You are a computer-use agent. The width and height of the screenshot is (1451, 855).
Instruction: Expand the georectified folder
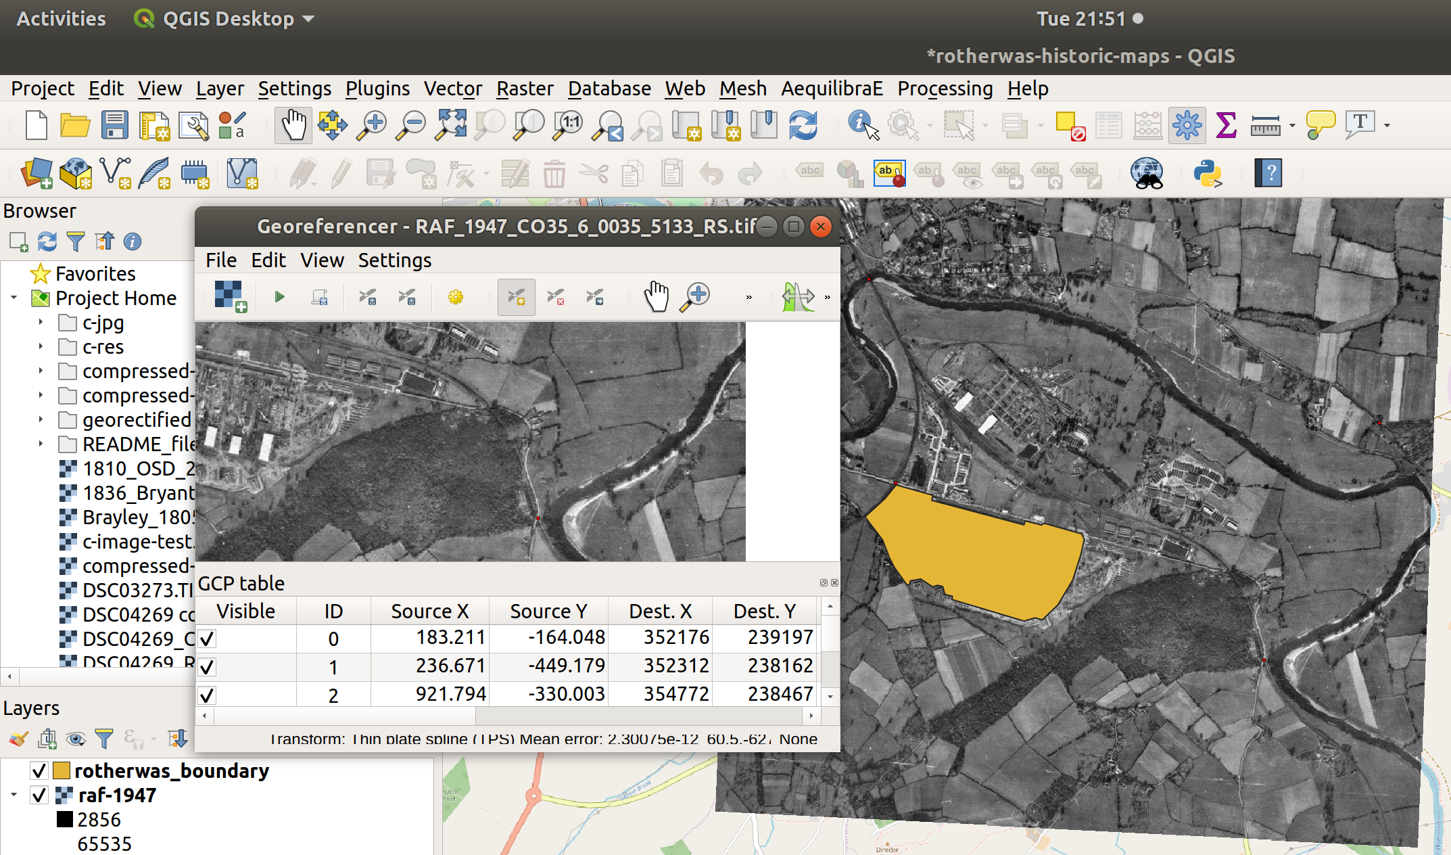[41, 419]
